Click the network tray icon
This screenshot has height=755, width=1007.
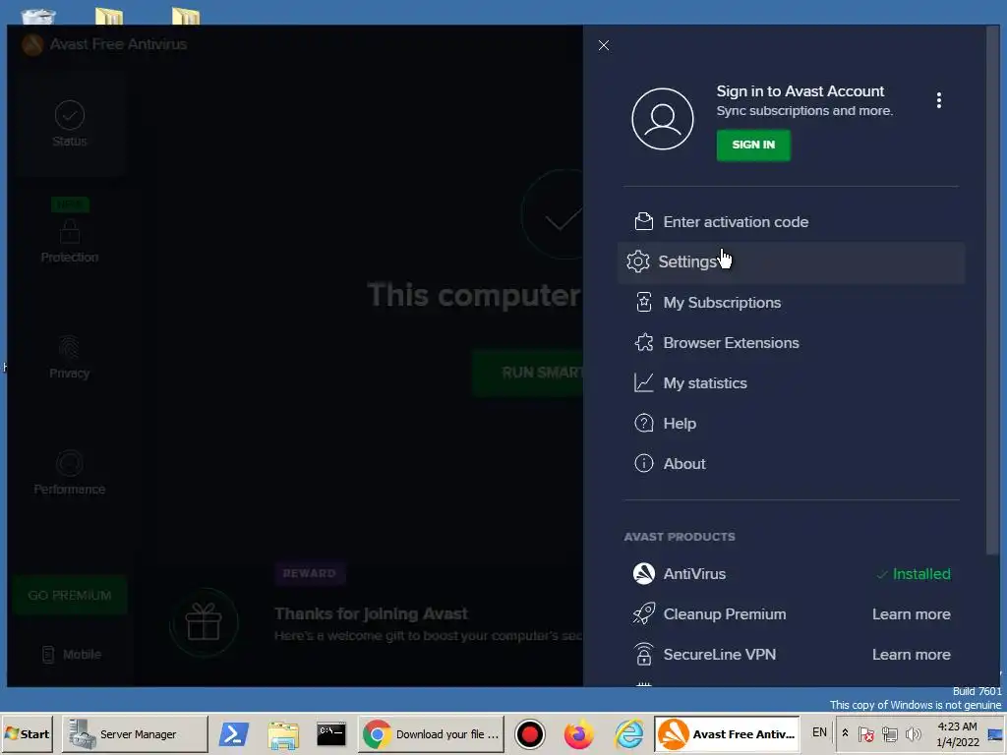[x=889, y=733]
